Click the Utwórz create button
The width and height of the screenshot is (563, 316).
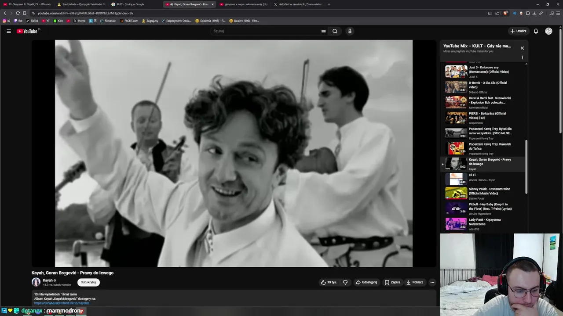click(518, 31)
